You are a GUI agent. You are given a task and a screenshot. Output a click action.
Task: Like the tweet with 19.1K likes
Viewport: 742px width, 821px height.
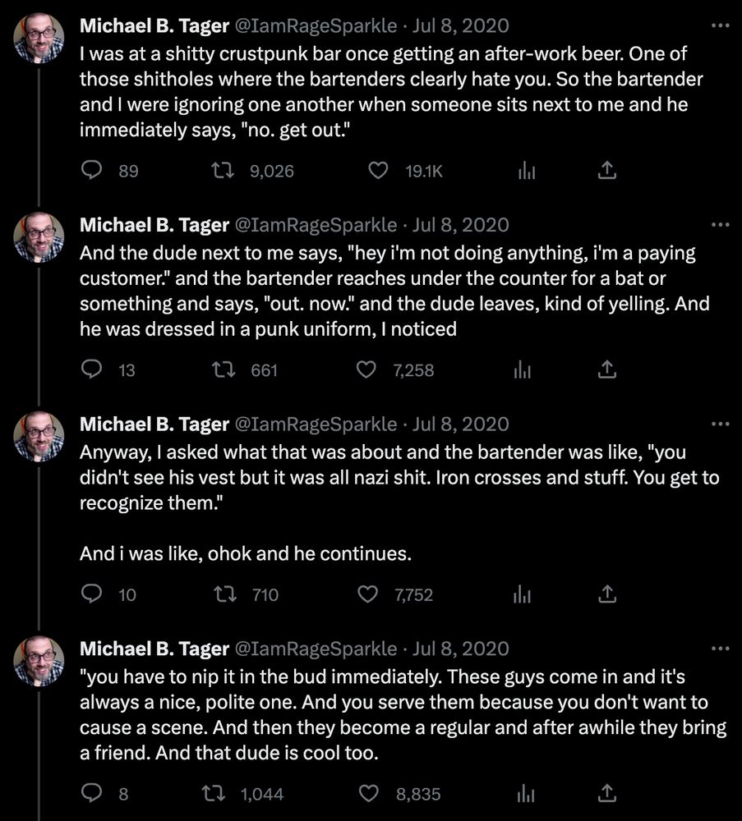point(377,170)
